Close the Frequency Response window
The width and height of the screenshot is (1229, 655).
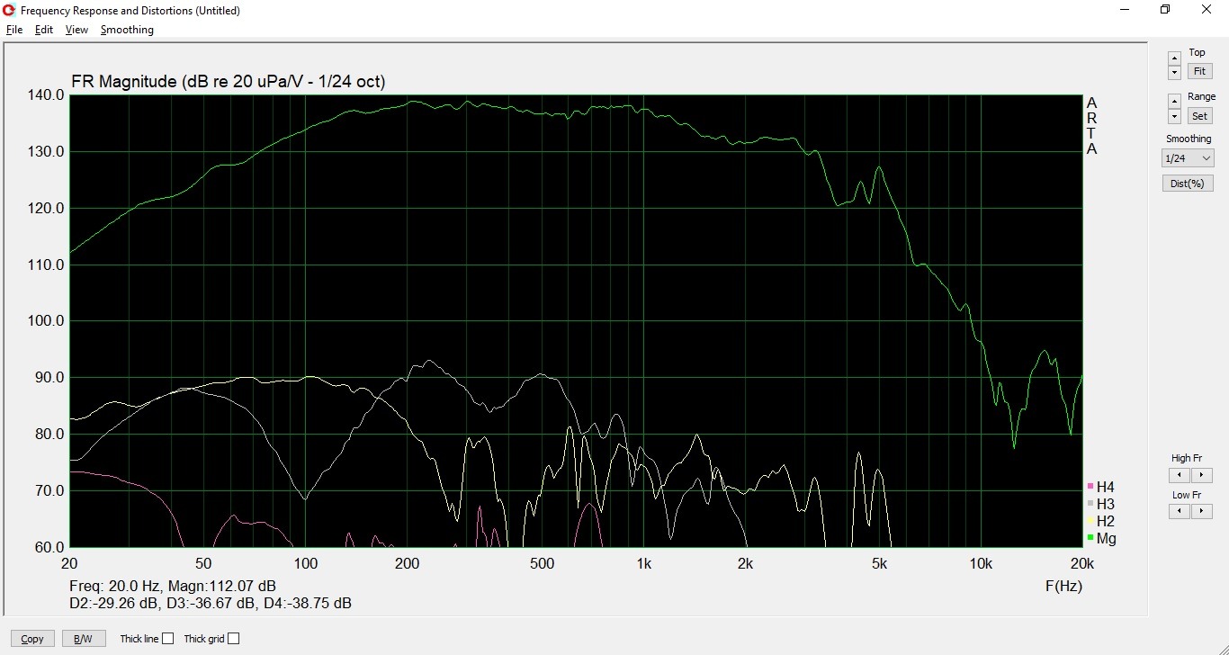tap(1207, 10)
